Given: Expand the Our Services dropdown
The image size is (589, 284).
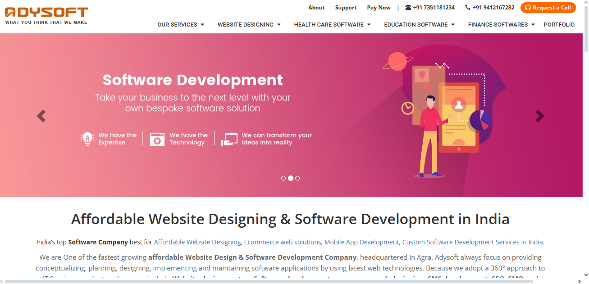Looking at the screenshot, I should click(x=181, y=25).
